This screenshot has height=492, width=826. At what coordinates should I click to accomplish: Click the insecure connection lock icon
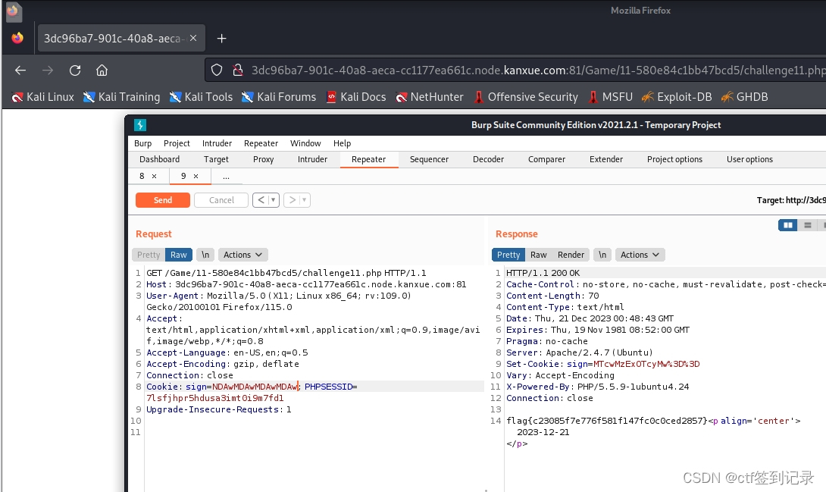(x=238, y=70)
